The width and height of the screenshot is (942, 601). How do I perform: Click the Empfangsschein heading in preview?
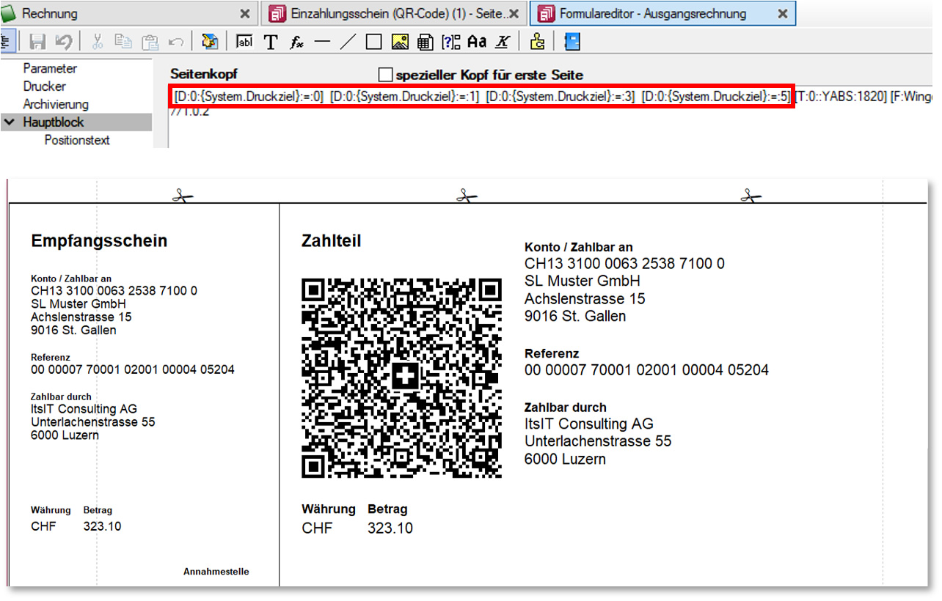tap(99, 240)
